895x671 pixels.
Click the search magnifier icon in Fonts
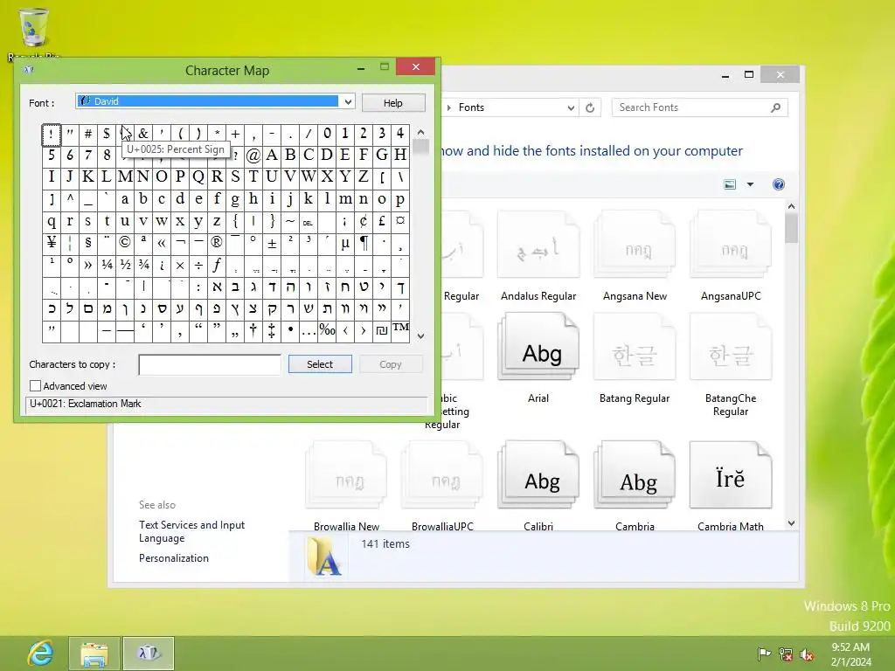point(776,107)
